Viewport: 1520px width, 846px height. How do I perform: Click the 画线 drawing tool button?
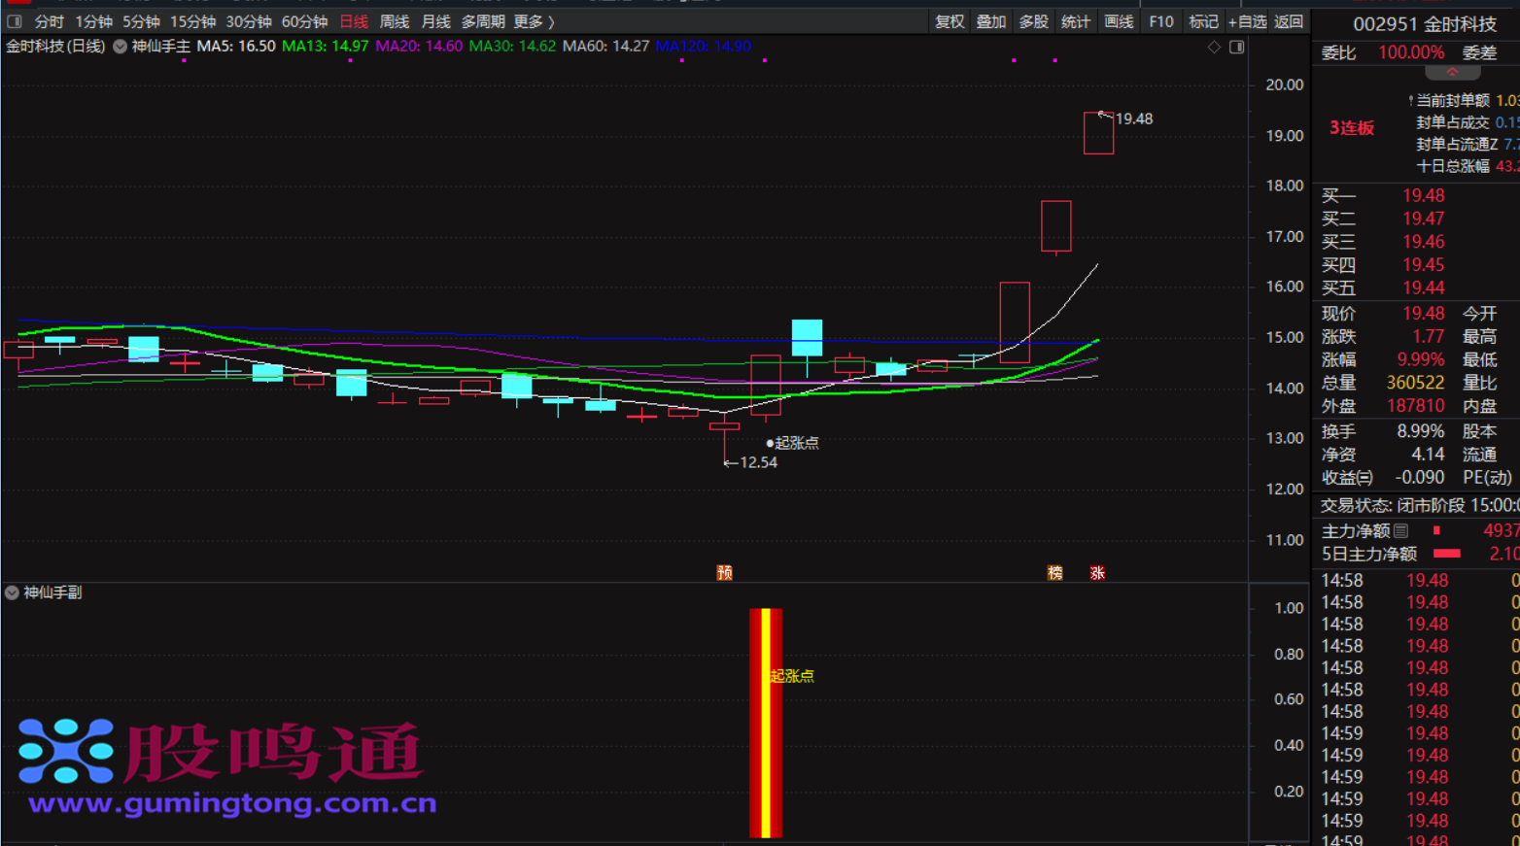pos(1119,21)
